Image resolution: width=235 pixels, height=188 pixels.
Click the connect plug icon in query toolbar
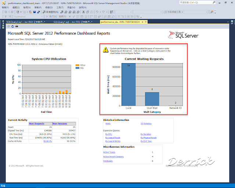(x=6, y=17)
